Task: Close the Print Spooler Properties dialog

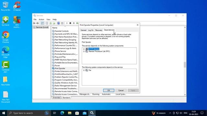Action: [137, 25]
